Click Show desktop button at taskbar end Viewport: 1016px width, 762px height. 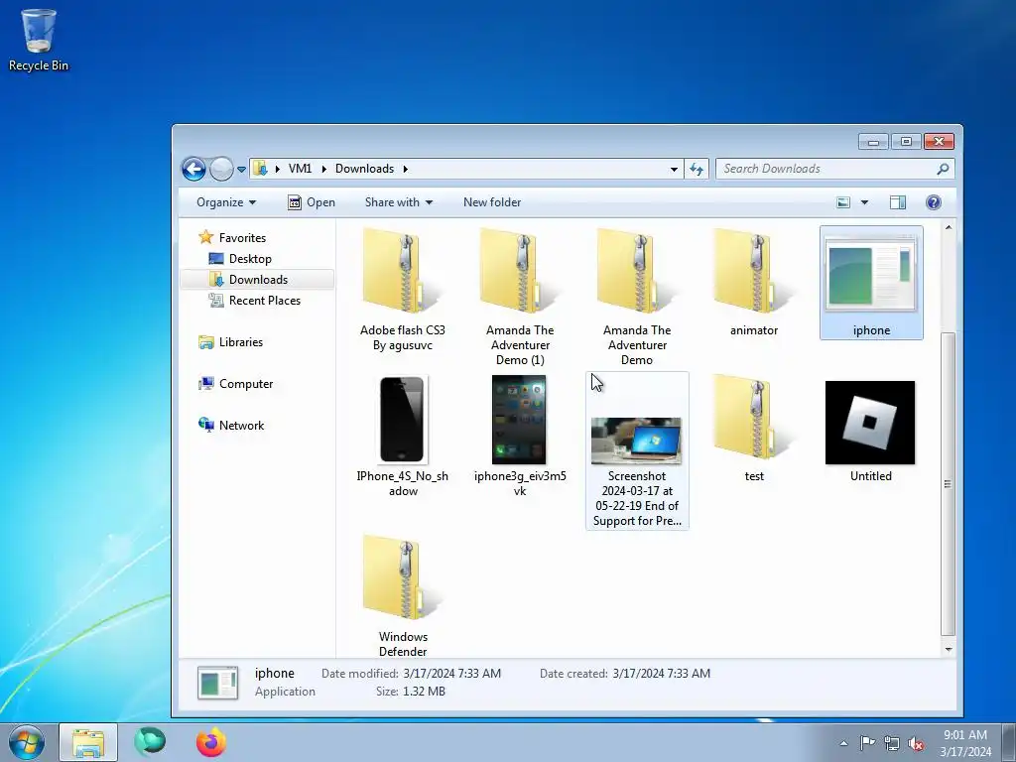coord(1009,742)
